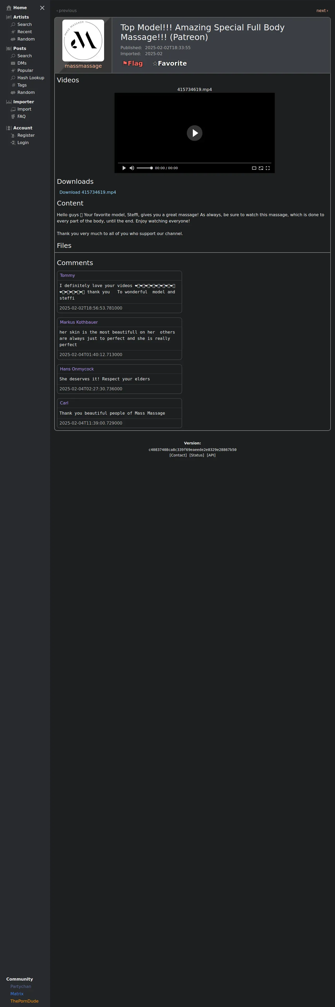Click the timestamp 2025-02-02T18:56:53.781000
This screenshot has height=1007, width=335.
click(91, 308)
